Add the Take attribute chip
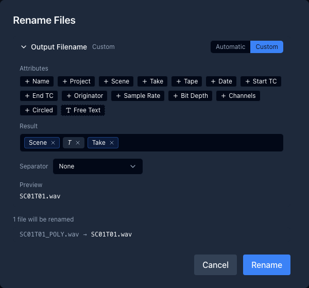This screenshot has height=288, width=309. 152,81
